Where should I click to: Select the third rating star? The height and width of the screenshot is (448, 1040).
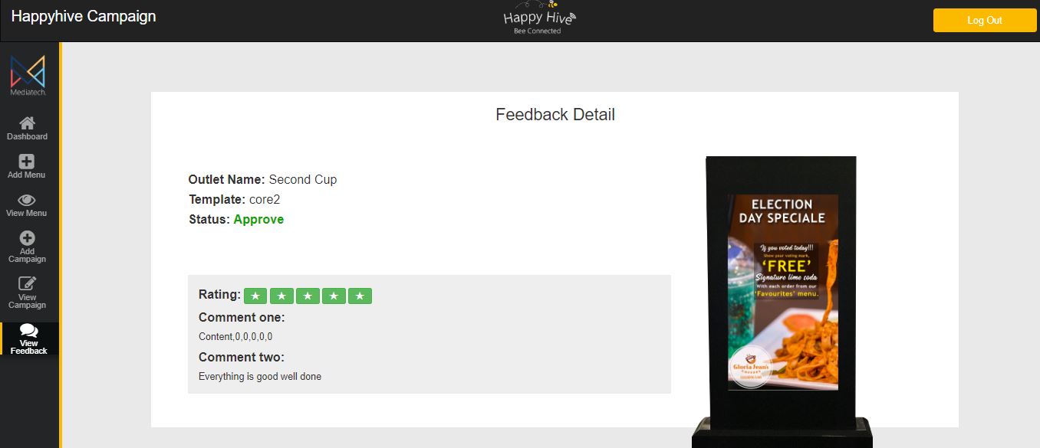click(308, 296)
